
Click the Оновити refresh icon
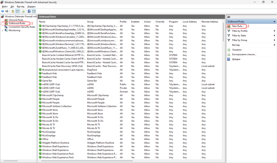[x=229, y=50]
